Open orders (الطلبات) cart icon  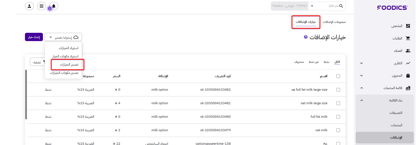[408, 38]
